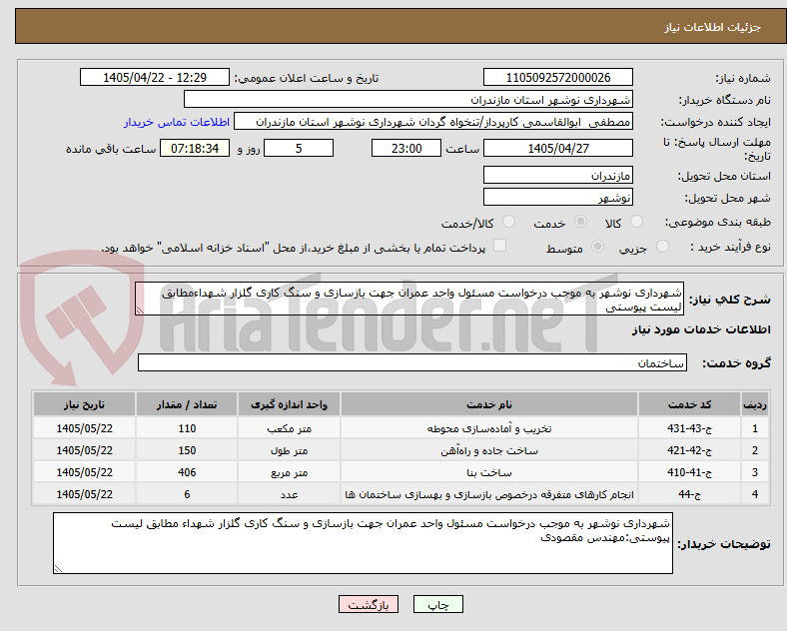Select table row تخریب و آماده‌سازی محوطه
This screenshot has width=787, height=631.
pos(400,428)
